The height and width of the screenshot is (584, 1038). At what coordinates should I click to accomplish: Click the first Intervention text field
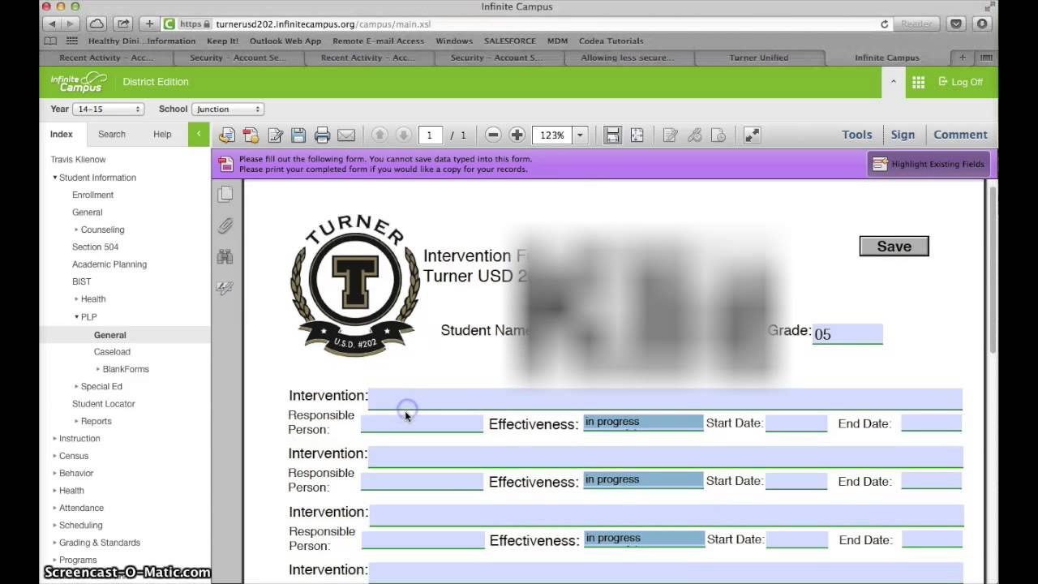[x=665, y=397]
